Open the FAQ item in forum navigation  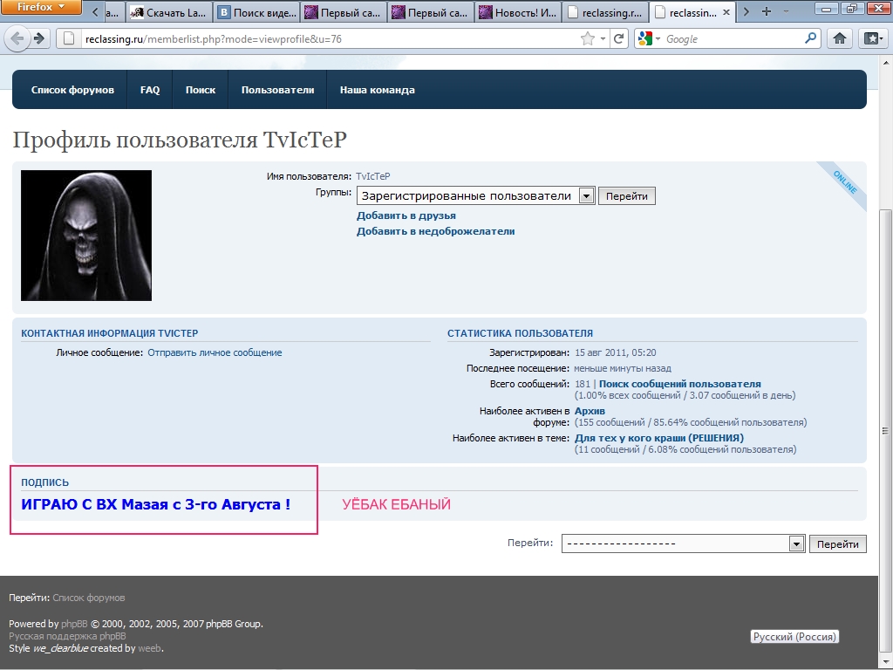[x=150, y=90]
